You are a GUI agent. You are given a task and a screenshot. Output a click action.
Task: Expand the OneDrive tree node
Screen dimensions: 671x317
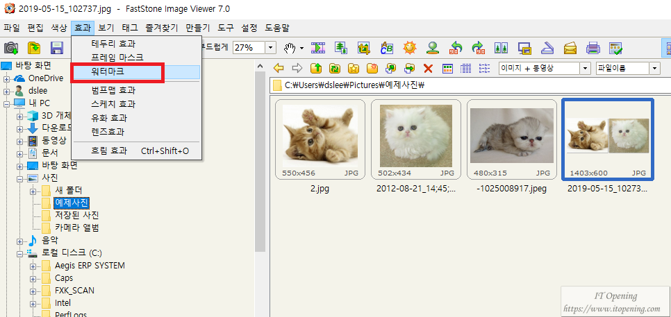(x=6, y=78)
